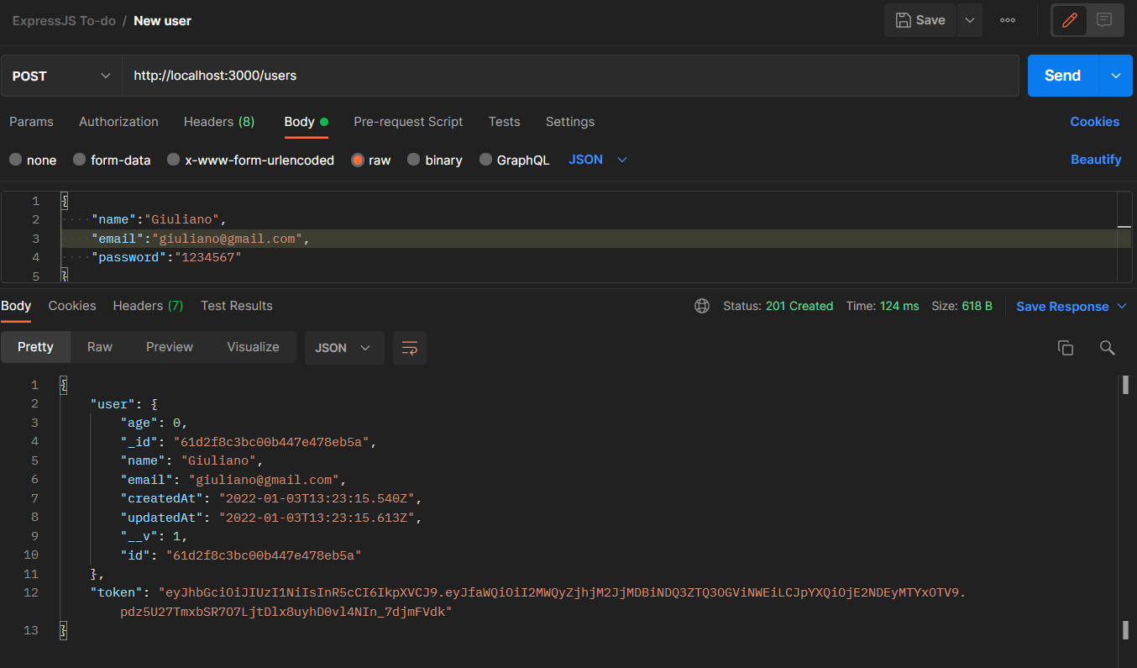1137x668 pixels.
Task: Click the "__v": 1 line in the response
Action: pos(155,536)
